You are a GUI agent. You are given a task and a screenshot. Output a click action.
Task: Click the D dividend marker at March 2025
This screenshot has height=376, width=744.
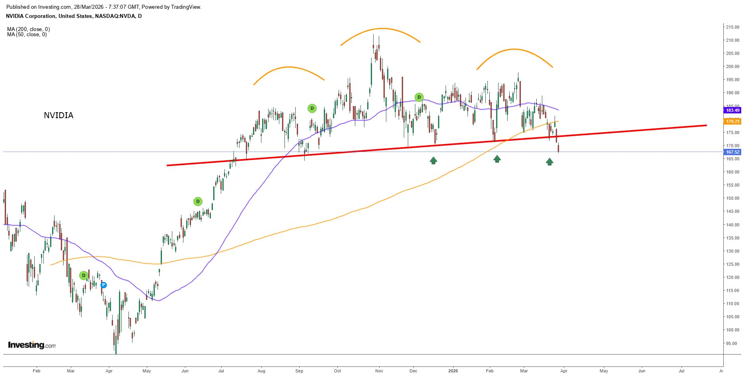point(84,275)
